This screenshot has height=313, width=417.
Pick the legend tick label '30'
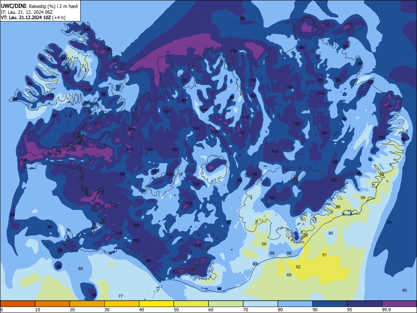tap(107, 310)
